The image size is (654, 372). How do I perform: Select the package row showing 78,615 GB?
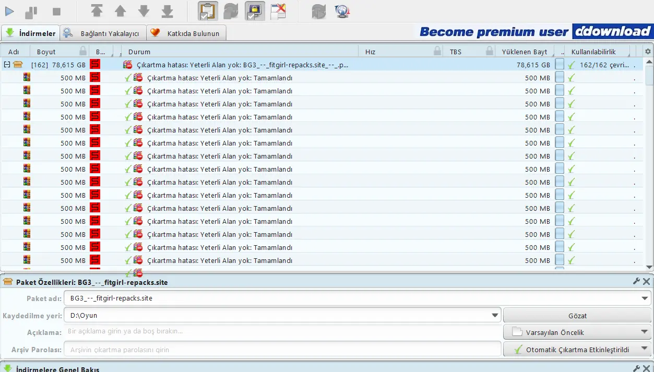(x=322, y=65)
